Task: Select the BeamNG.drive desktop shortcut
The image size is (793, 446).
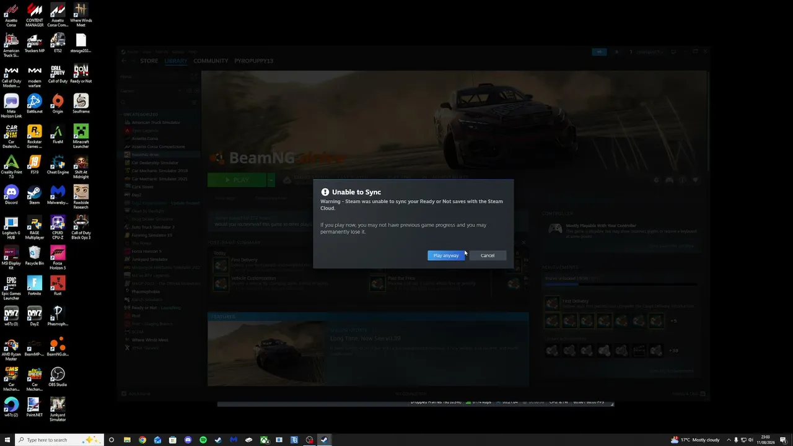Action: pyautogui.click(x=58, y=347)
